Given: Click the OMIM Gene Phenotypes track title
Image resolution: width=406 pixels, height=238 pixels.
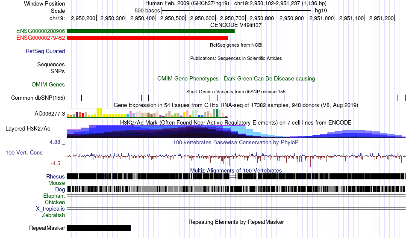Looking at the screenshot, I should [236, 79].
